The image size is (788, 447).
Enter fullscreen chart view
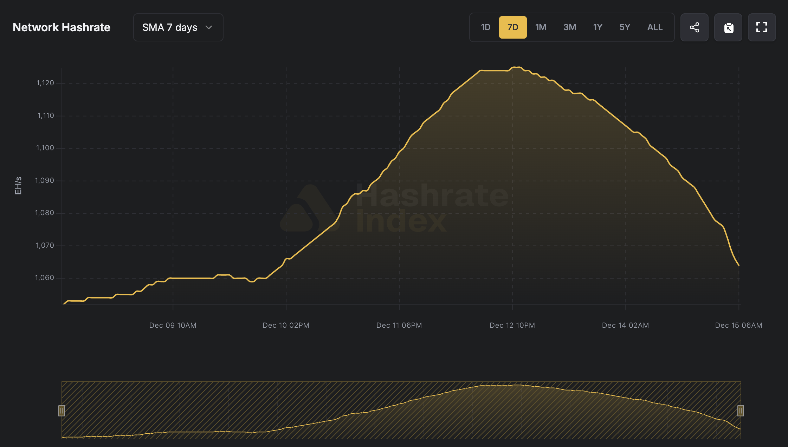[x=762, y=27]
